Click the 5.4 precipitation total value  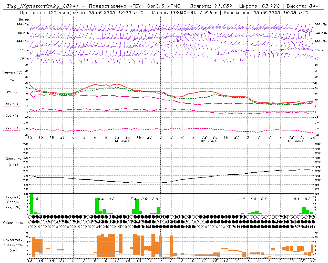click(133, 199)
